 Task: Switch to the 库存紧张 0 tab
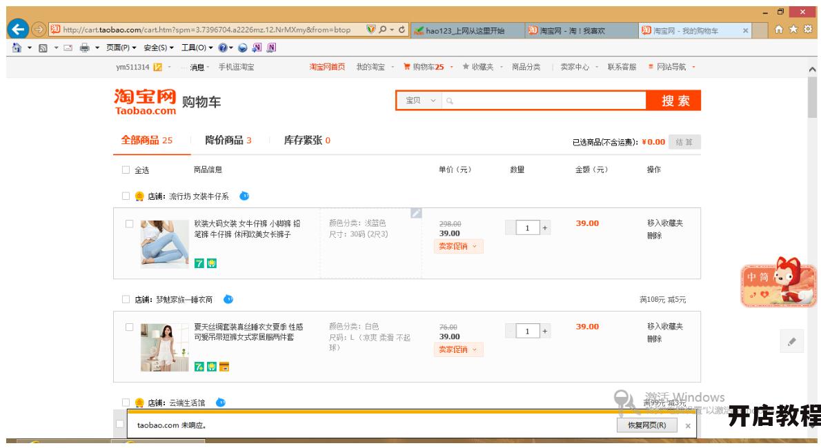click(307, 141)
